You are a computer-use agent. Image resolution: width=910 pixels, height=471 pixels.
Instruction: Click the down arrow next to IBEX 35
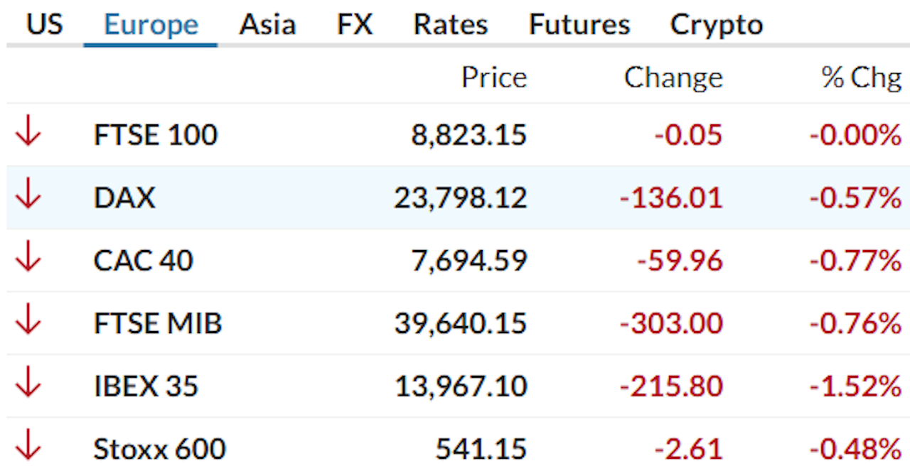[x=27, y=386]
